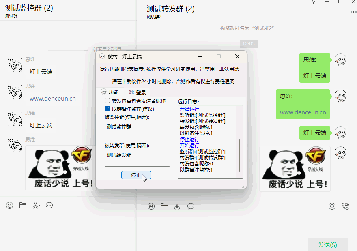Open emoji picker in 测试转发群 window
The image size is (357, 251).
pos(151,206)
